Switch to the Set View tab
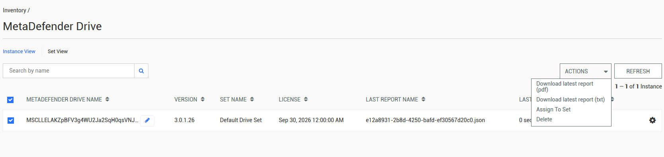The width and height of the screenshot is (664, 157). click(x=58, y=52)
